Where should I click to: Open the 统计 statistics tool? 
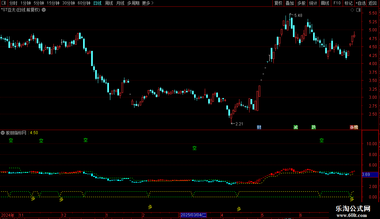(313, 3)
